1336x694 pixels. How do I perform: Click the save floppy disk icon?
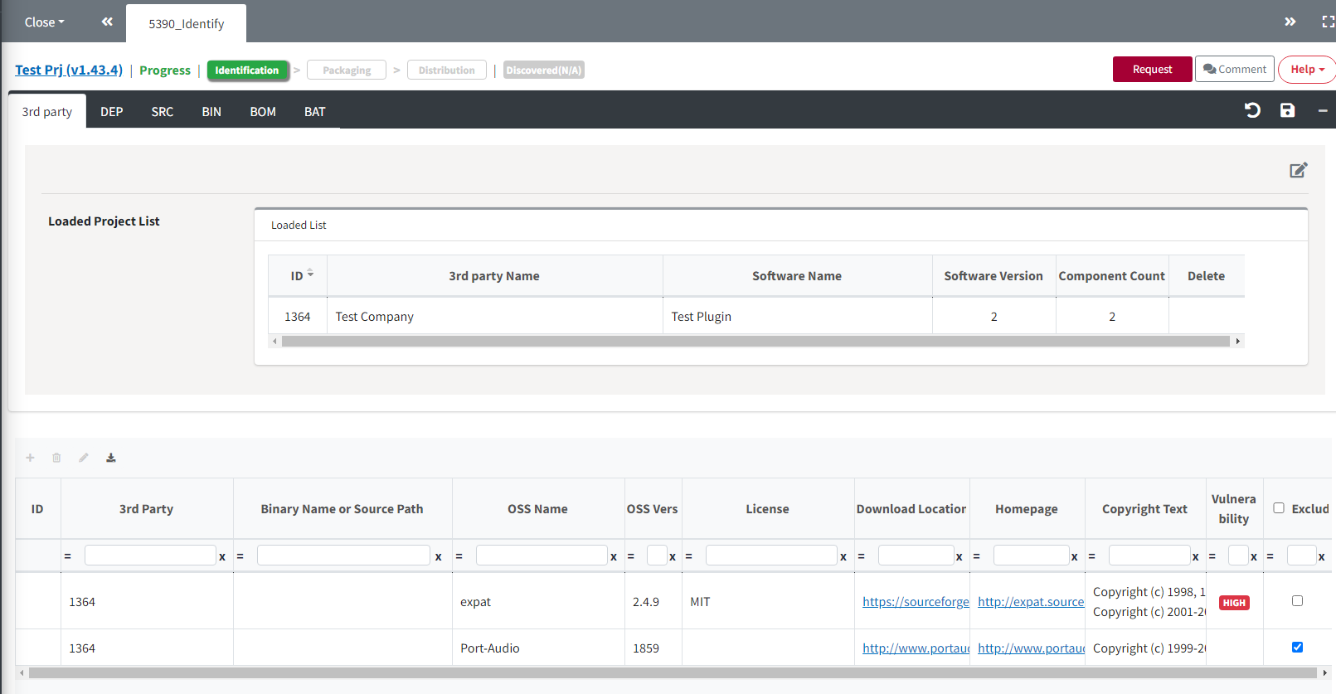point(1287,110)
